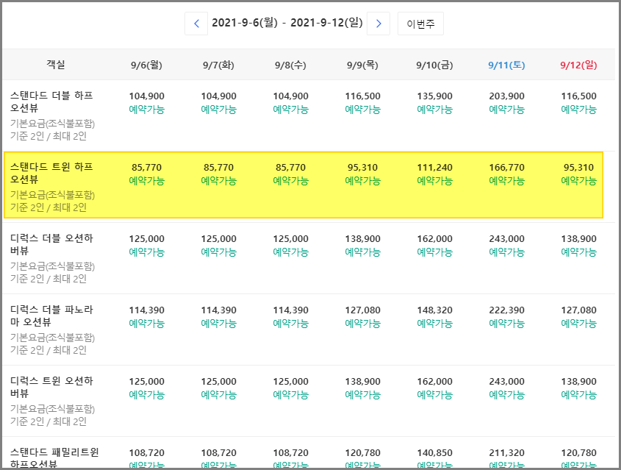Pick 예약가능 for 스탠다드 더블 하프 오션뷰 on 9/12
Viewport: 621px width, 470px height.
pos(578,110)
